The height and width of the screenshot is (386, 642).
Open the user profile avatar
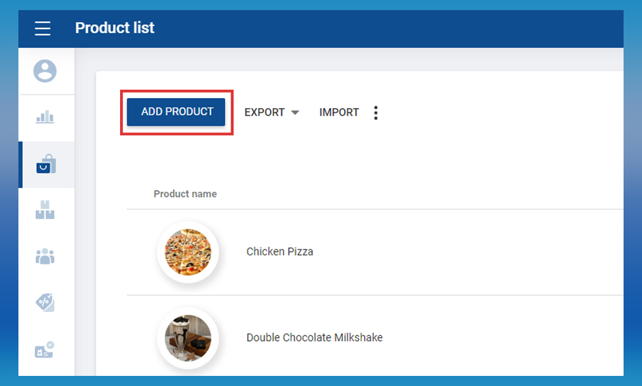click(45, 71)
